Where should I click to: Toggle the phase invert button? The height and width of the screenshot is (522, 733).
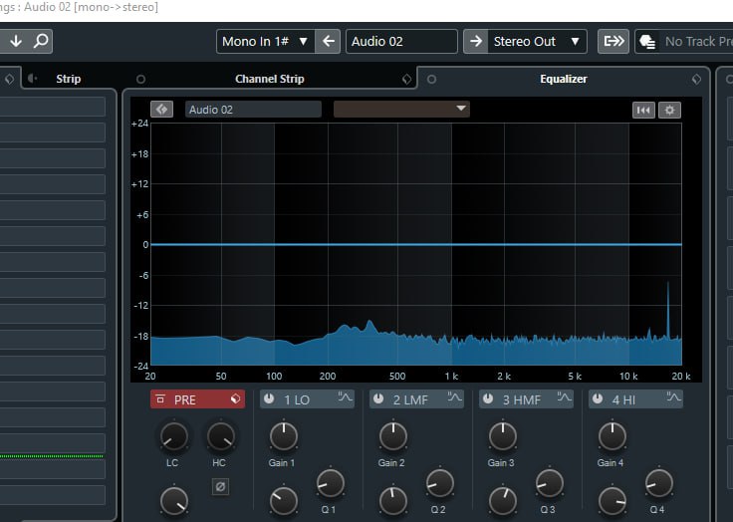coord(220,486)
